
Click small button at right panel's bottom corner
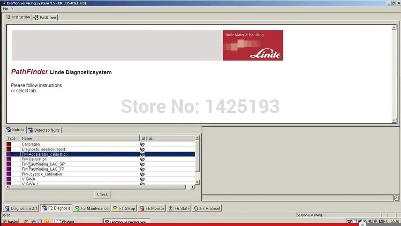coord(396,198)
